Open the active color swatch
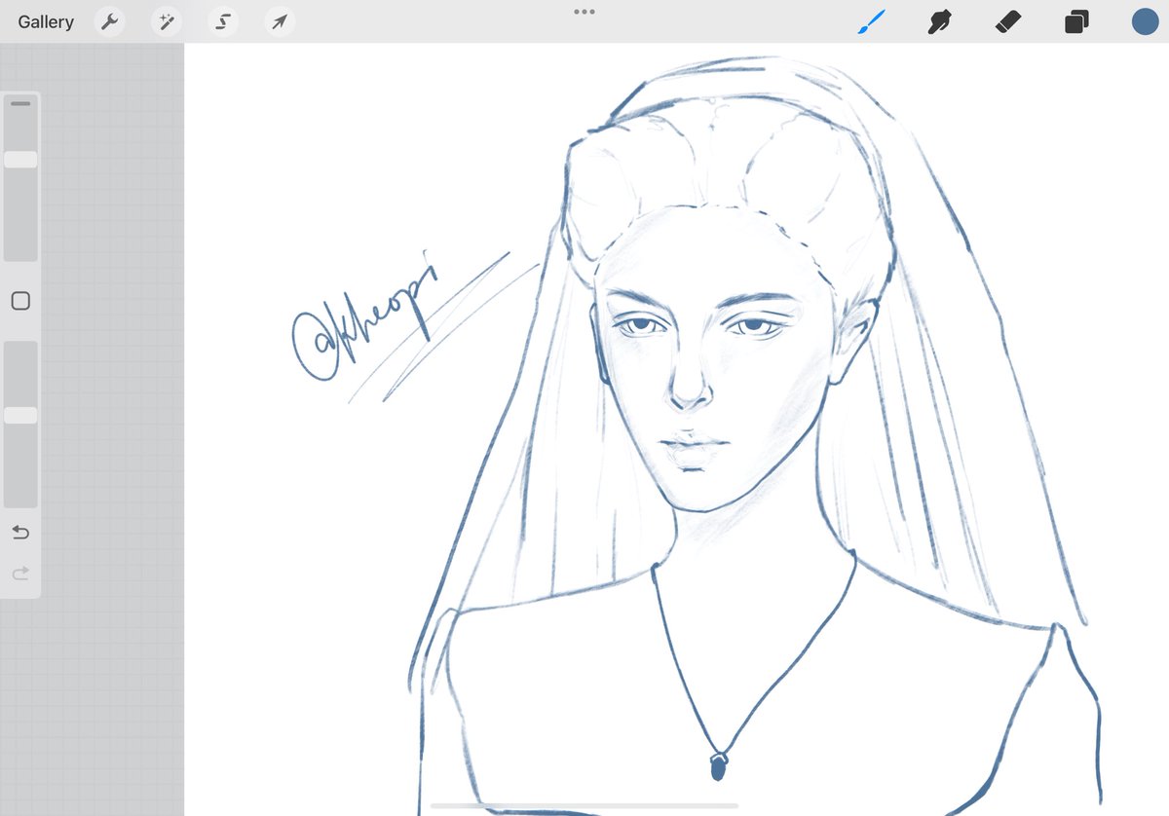Screen dimensions: 1169x816 pyautogui.click(x=1145, y=21)
